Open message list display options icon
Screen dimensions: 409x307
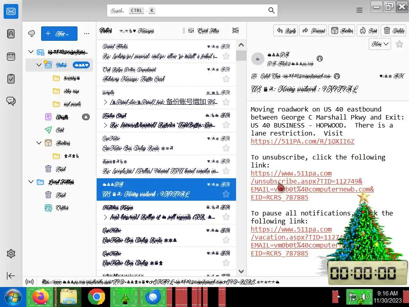236,30
